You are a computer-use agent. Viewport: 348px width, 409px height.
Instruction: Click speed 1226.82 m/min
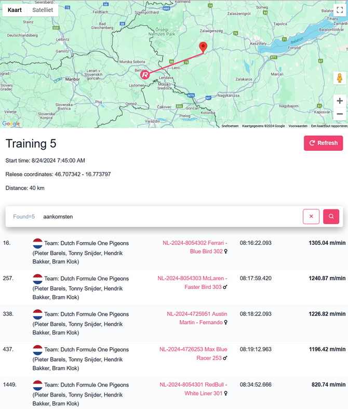click(327, 314)
